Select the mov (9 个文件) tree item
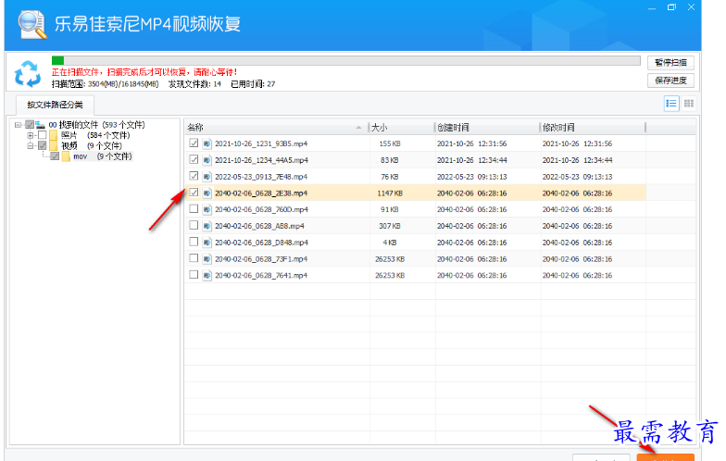This screenshot has width=726, height=461. [102, 156]
